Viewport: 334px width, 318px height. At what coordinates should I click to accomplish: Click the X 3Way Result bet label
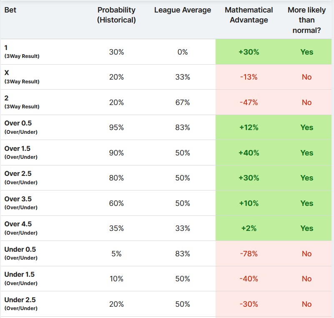click(x=7, y=73)
